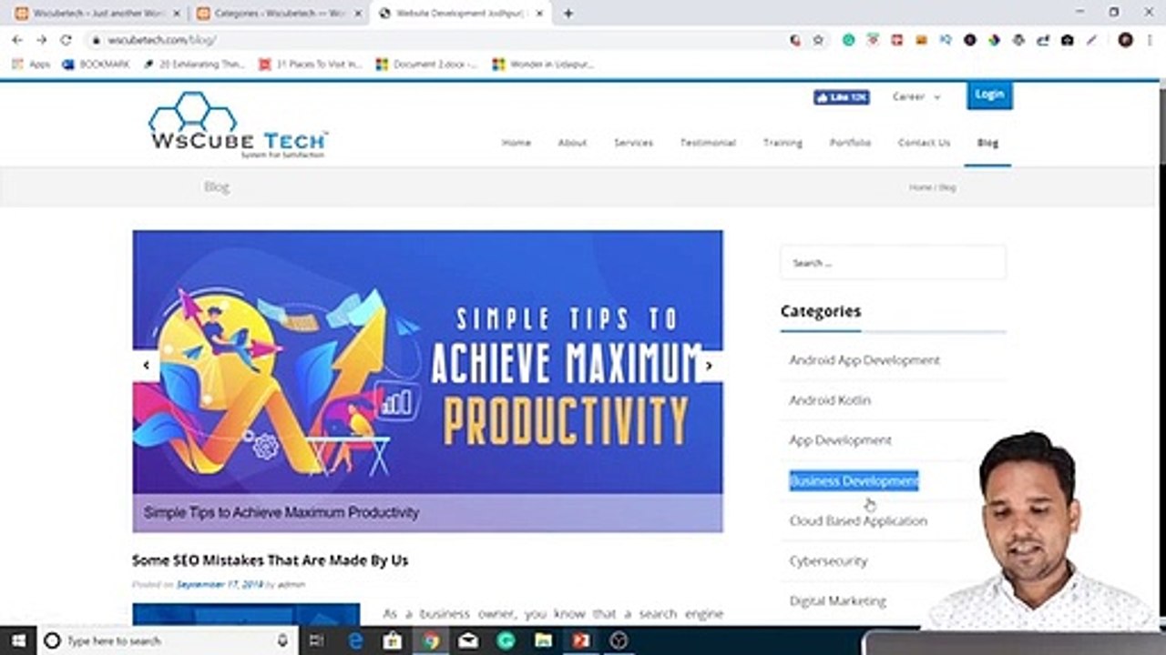Click the blue Login button
The height and width of the screenshot is (655, 1166).
(x=989, y=95)
